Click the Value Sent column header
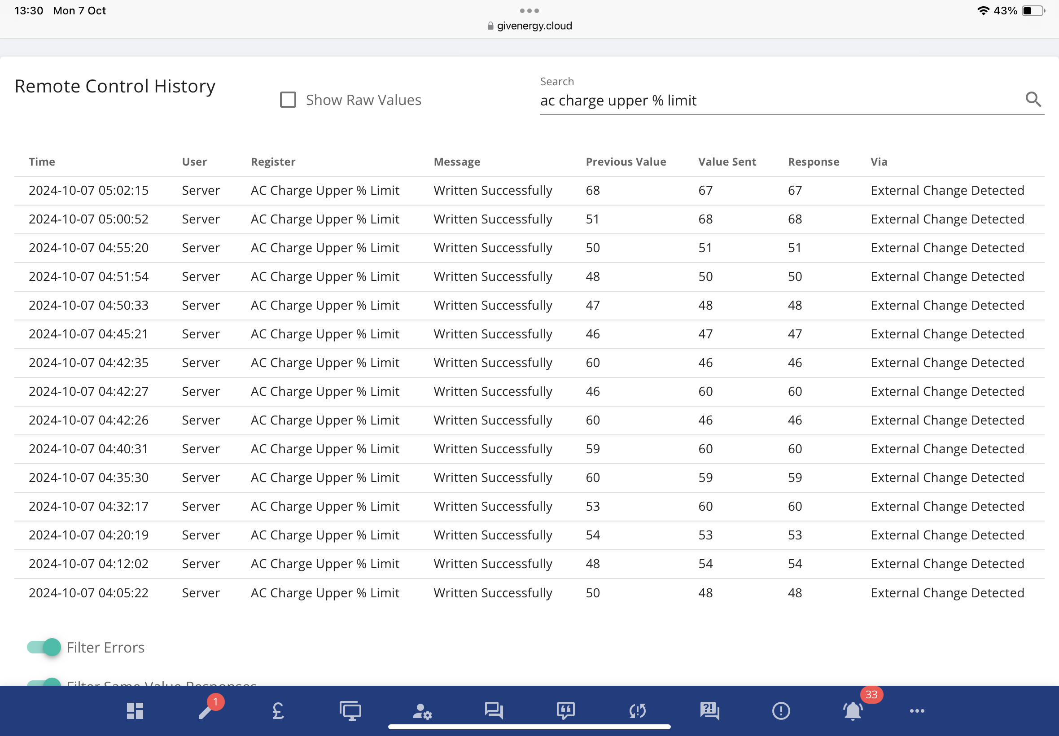Image resolution: width=1059 pixels, height=736 pixels. tap(727, 162)
